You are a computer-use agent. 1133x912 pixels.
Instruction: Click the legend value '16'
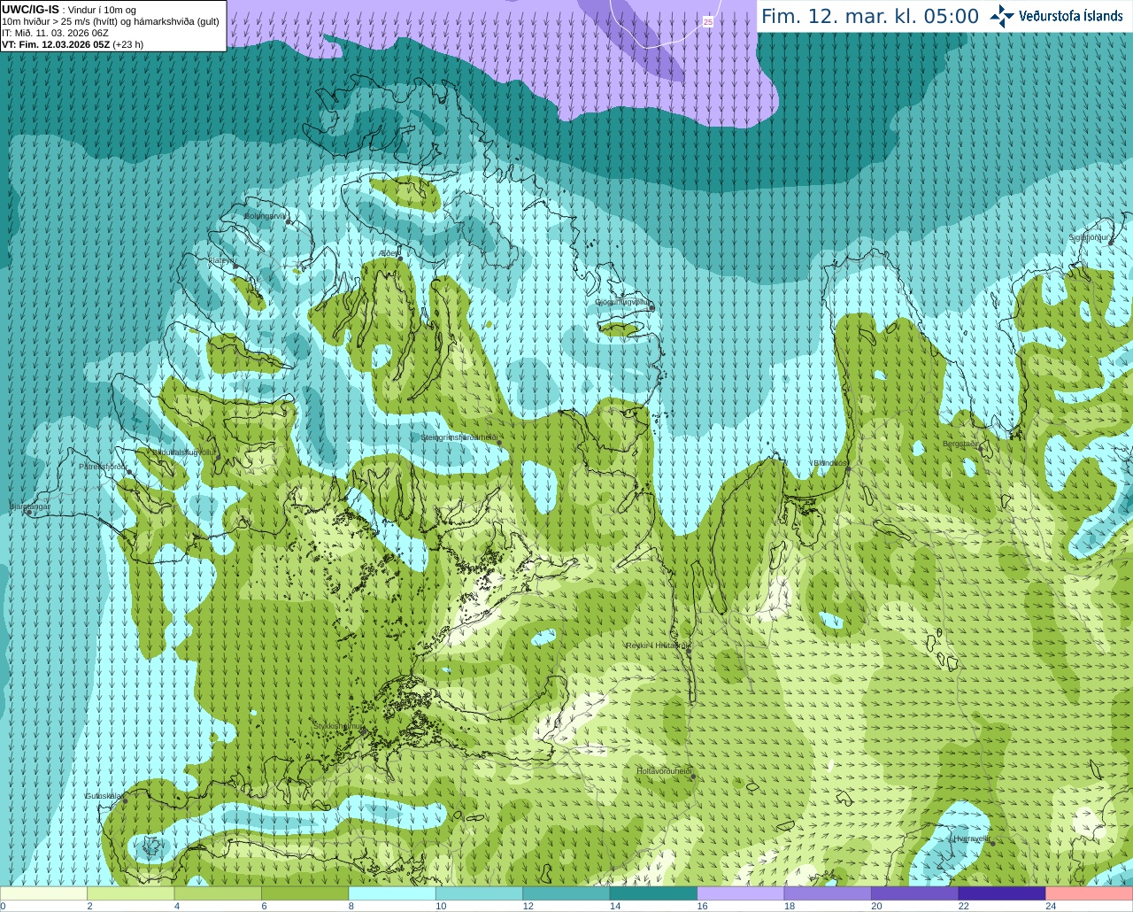702,906
